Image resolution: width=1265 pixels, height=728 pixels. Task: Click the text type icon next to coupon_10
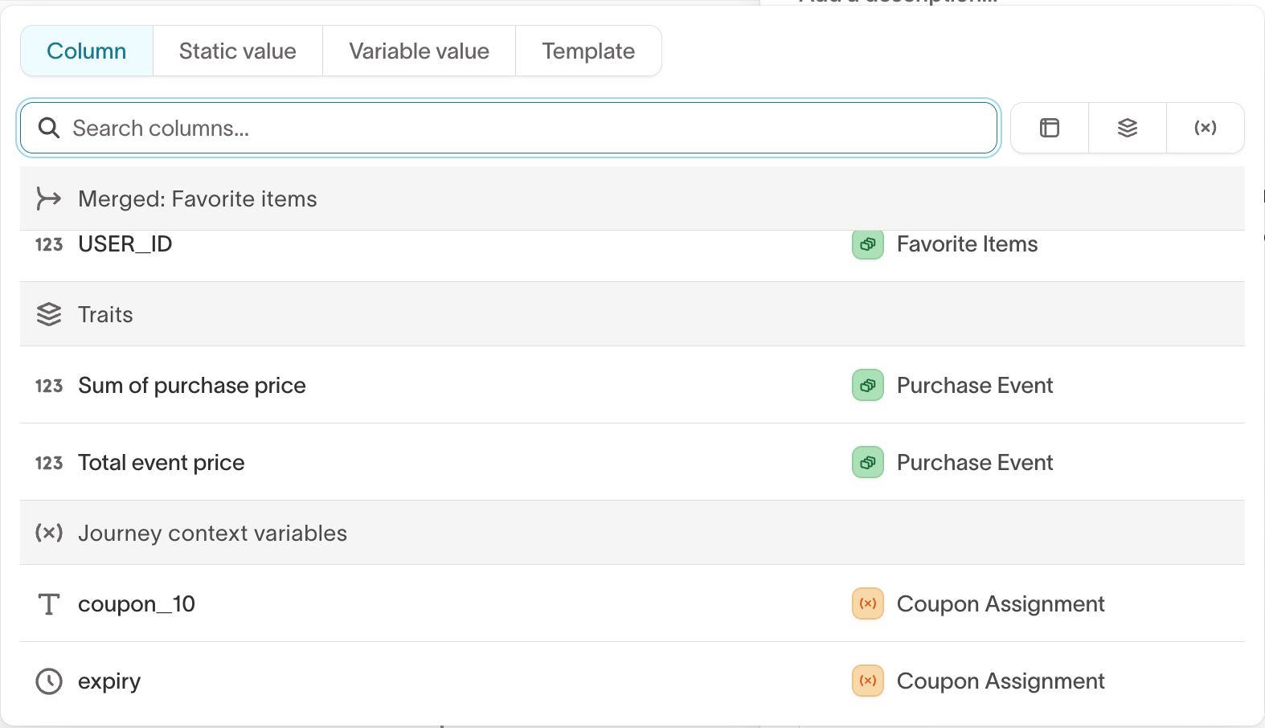(48, 603)
